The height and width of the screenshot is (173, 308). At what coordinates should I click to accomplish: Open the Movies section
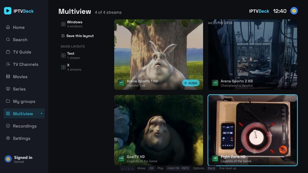(x=24, y=77)
